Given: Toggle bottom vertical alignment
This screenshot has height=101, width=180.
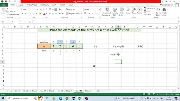Looking at the screenshot, I should pyautogui.click(x=56, y=10).
